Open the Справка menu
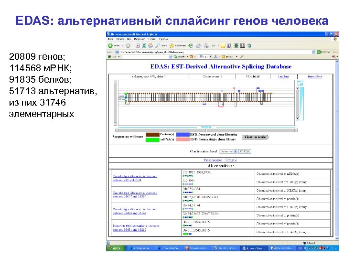Image resolution: width=344 pixels, height=258 pixels. [x=163, y=39]
